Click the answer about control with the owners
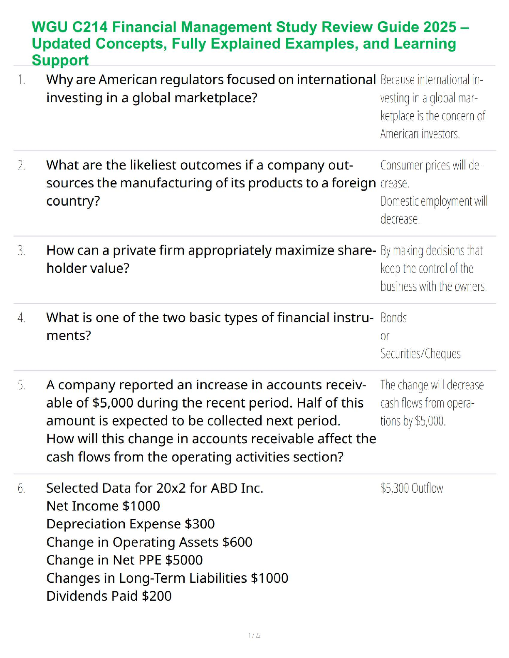 [433, 268]
